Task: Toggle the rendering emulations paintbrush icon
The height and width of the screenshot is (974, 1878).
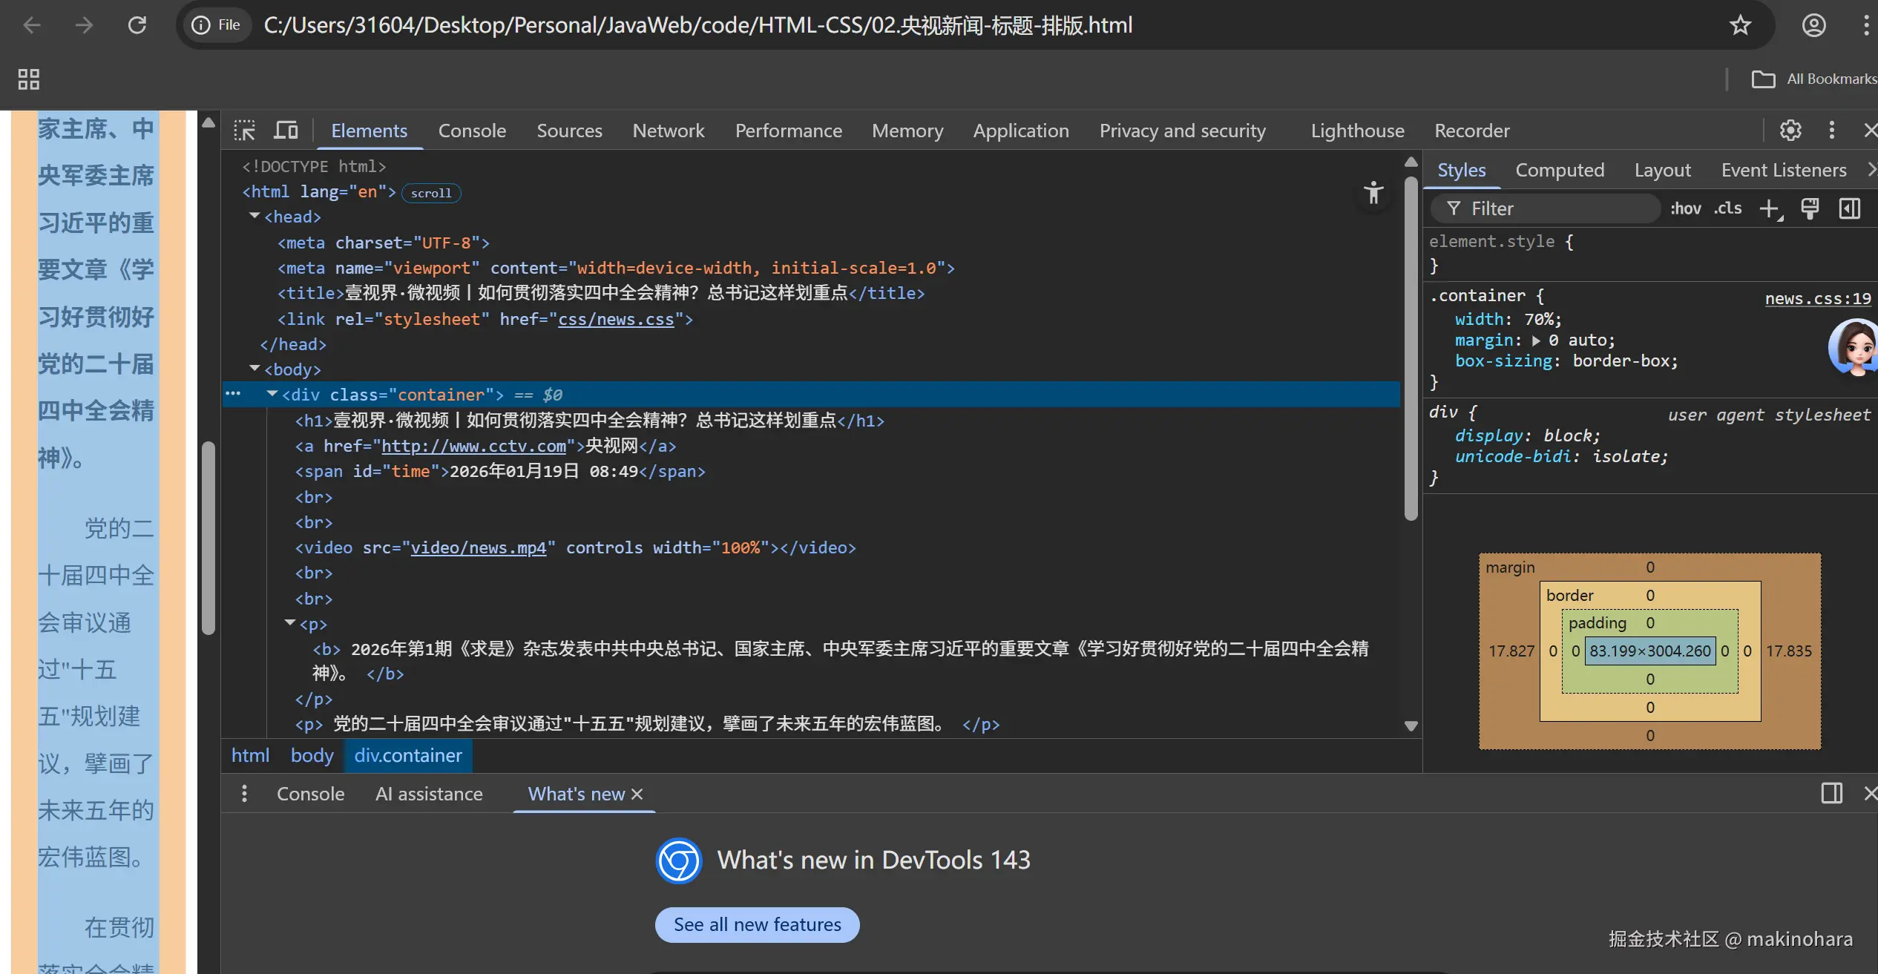Action: (1810, 209)
